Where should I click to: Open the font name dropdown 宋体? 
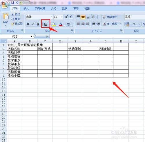52,17
